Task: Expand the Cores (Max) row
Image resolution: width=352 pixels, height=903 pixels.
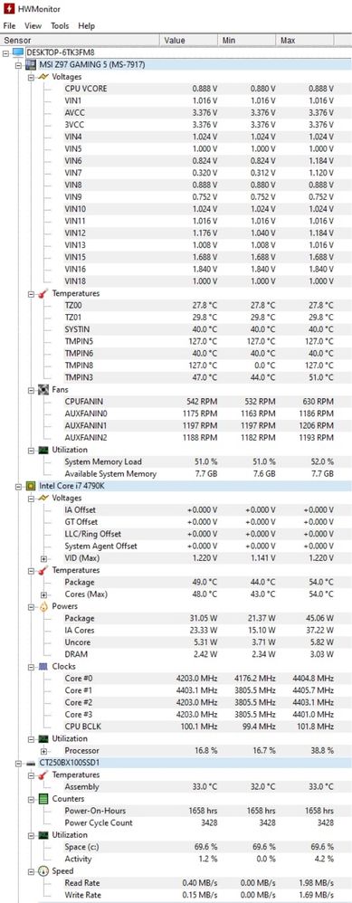Action: pos(43,594)
